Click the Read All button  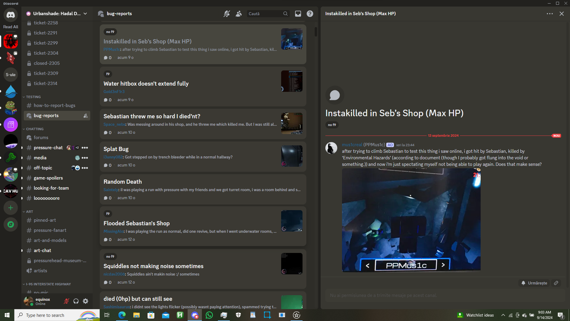pyautogui.click(x=11, y=27)
